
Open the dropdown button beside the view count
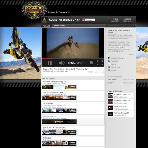tap(101, 72)
